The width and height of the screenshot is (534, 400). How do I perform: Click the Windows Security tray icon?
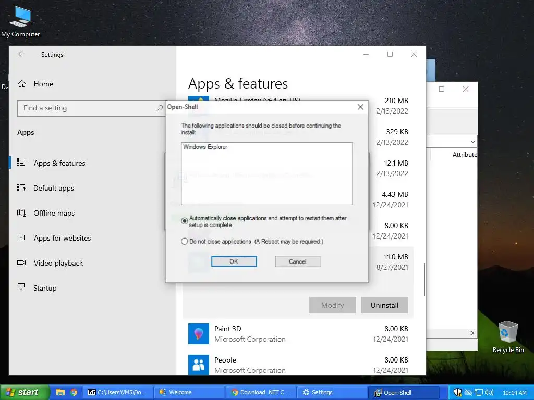coord(458,392)
